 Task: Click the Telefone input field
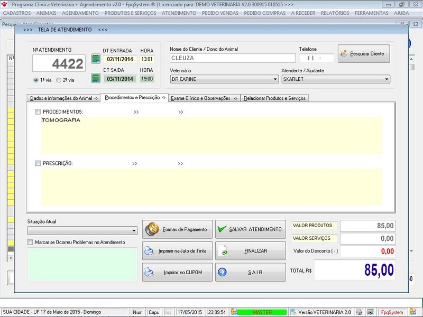click(x=317, y=58)
